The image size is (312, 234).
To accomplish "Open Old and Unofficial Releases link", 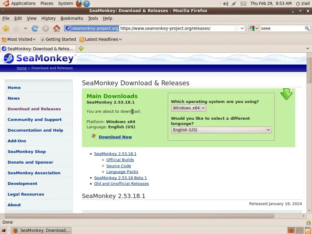I will 121,184.
